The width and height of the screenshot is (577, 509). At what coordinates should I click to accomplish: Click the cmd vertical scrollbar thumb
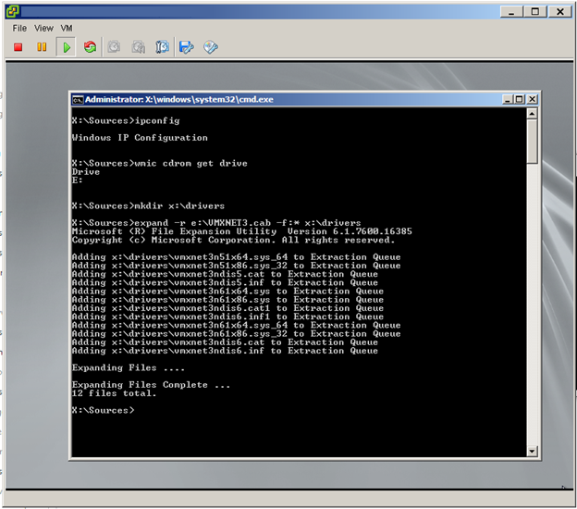point(532,142)
